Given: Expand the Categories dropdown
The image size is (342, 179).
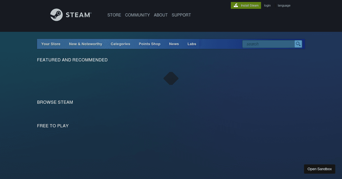Looking at the screenshot, I should pyautogui.click(x=120, y=44).
